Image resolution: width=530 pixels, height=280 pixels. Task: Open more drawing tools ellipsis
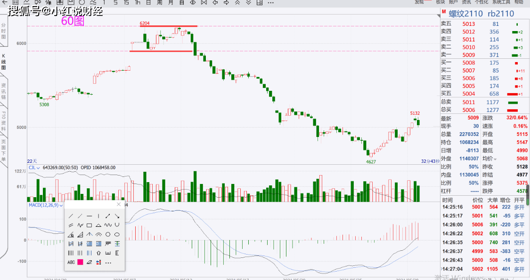tap(108, 263)
